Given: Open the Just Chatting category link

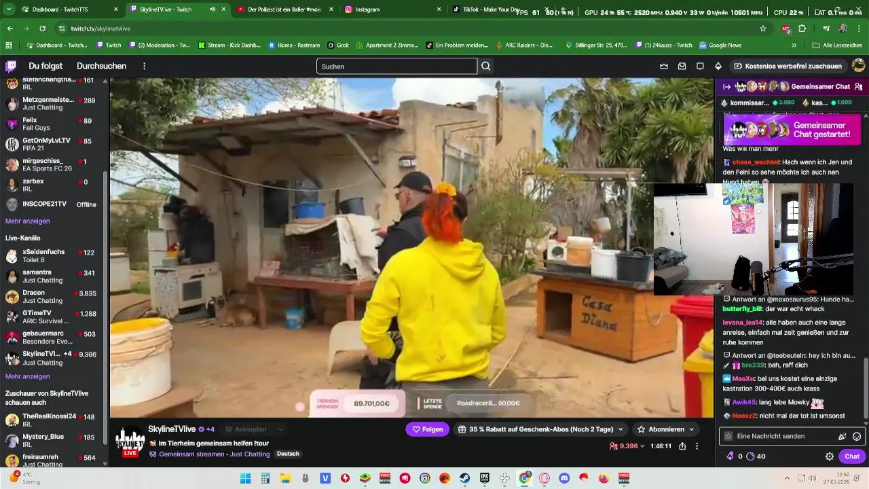Looking at the screenshot, I should click(x=250, y=454).
